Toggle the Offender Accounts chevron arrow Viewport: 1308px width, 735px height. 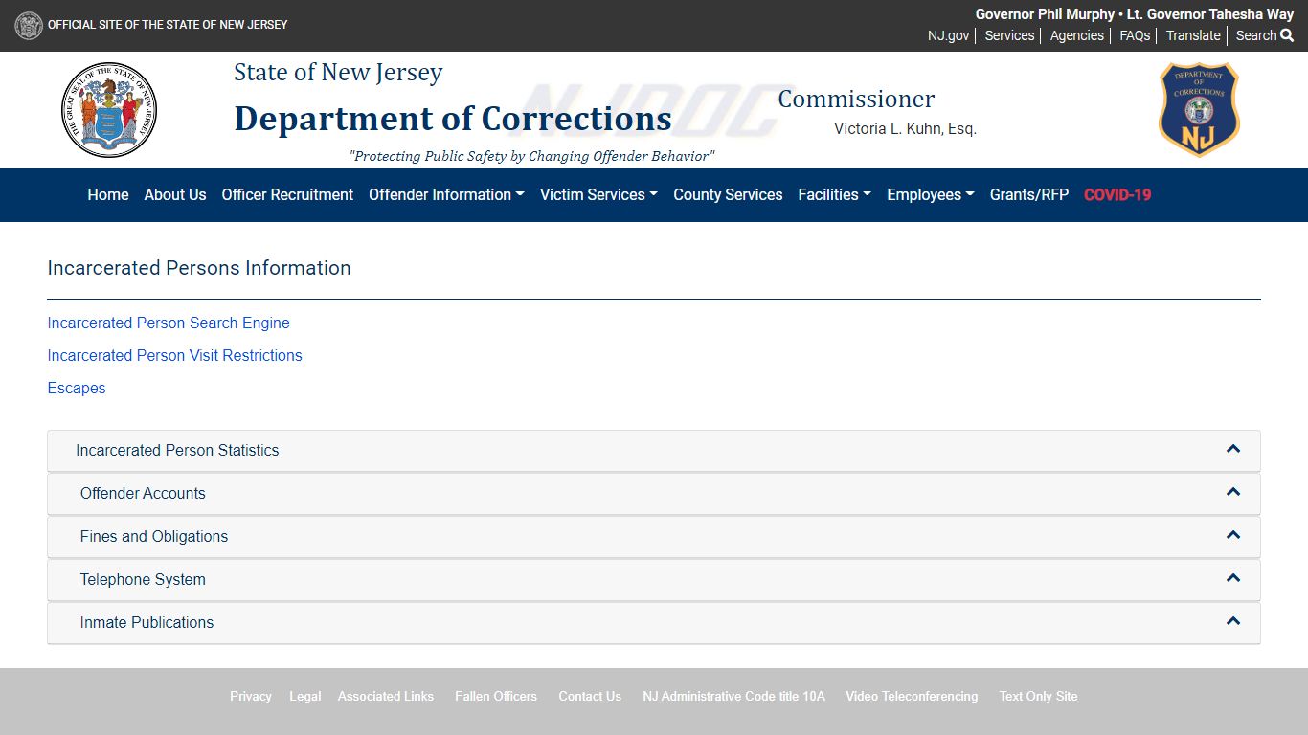click(1233, 492)
